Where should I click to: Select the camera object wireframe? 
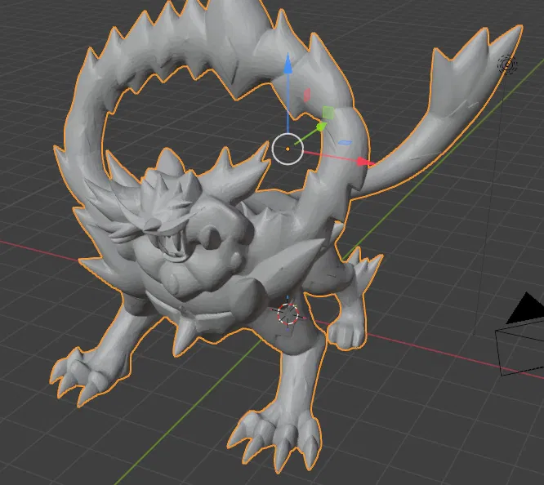pos(520,335)
